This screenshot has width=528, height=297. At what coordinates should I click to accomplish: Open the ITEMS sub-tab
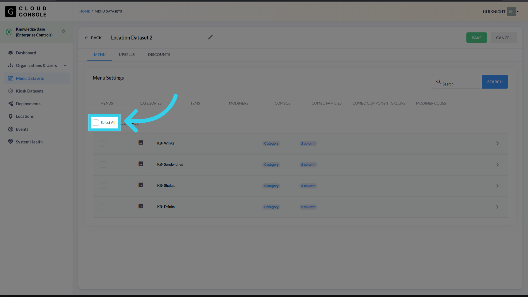(194, 103)
